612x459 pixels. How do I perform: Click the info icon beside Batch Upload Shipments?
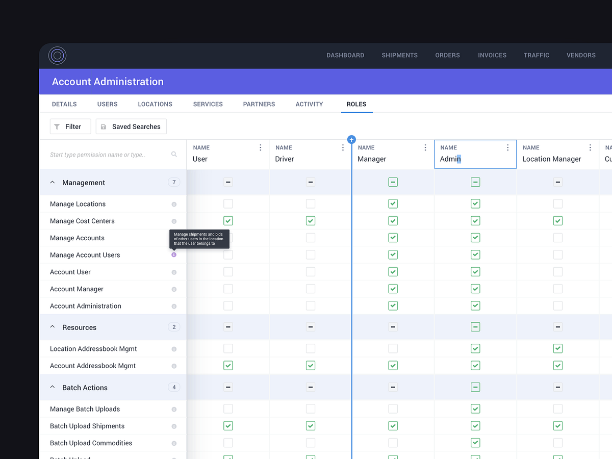(x=174, y=426)
